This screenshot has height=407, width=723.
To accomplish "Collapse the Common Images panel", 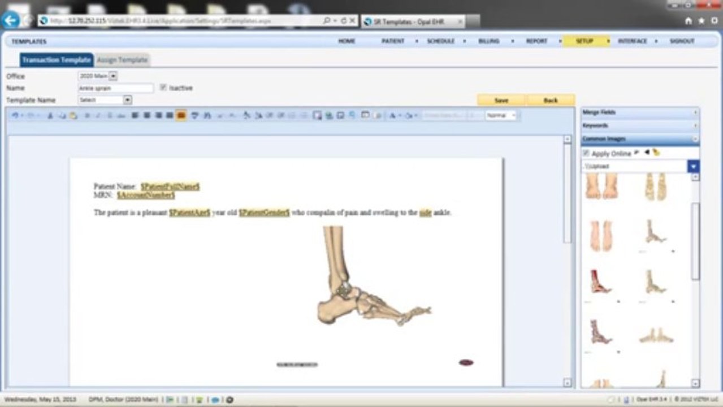I will [x=640, y=138].
